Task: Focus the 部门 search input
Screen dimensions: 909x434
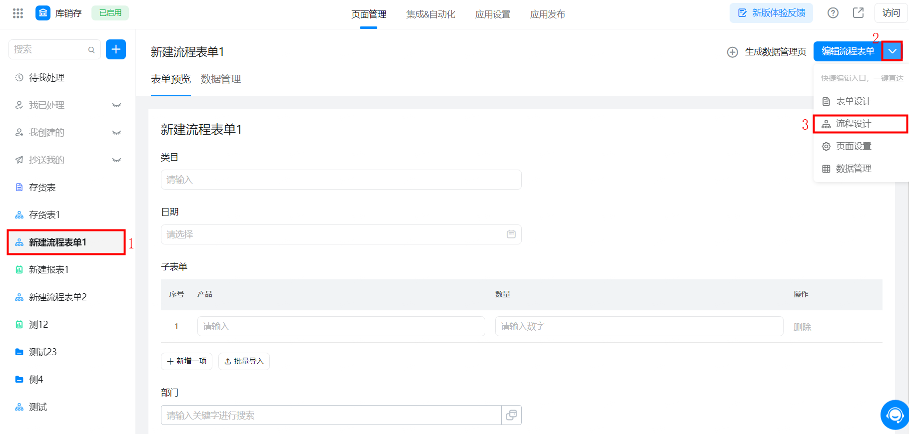Action: [331, 415]
